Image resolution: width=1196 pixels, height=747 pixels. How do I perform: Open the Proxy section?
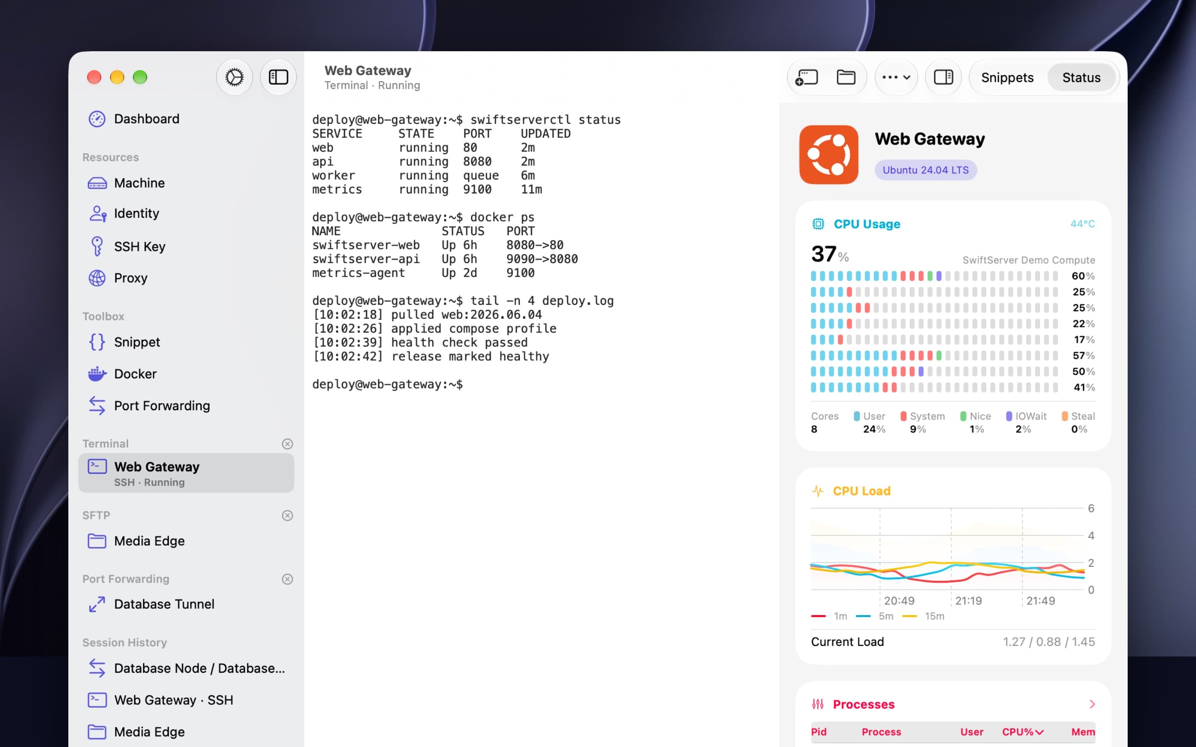tap(186, 277)
